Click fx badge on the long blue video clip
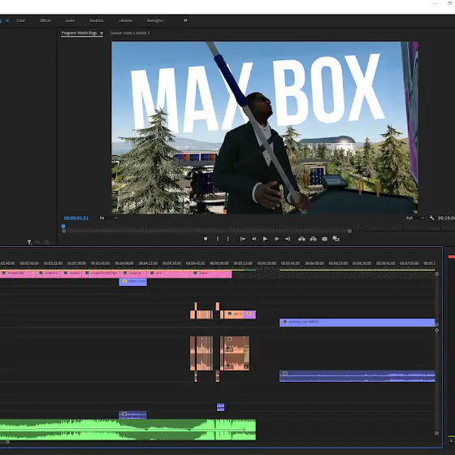Image resolution: width=455 pixels, height=455 pixels. (285, 322)
